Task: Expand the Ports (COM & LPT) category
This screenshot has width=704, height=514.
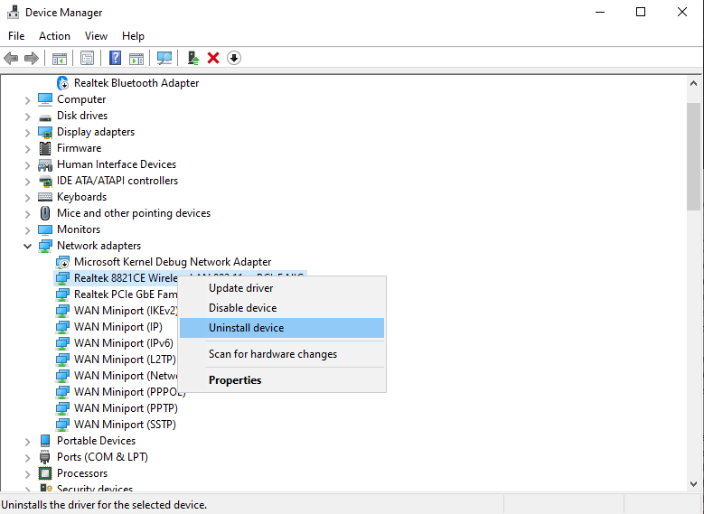Action: click(27, 457)
